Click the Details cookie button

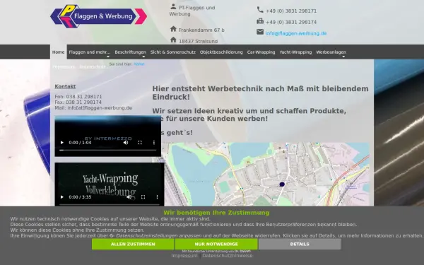[x=300, y=245]
